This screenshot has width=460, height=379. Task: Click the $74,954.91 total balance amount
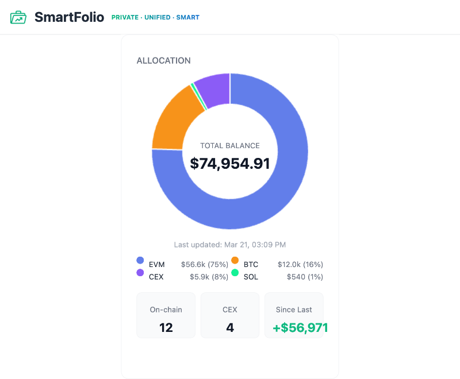click(230, 163)
